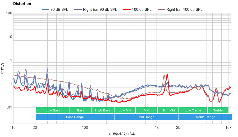The image size is (238, 137).
Task: Click the High-Bass band
Action: (102, 110)
